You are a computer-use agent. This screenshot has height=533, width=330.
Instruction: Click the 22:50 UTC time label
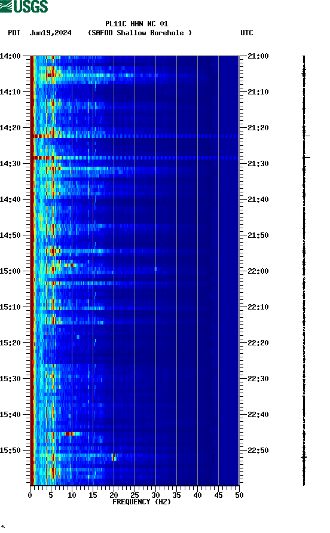pos(258,451)
